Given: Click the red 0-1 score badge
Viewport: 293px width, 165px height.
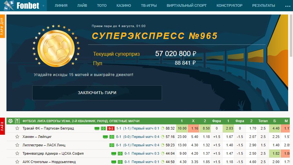Looking at the screenshot, I should pyautogui.click(x=111, y=128).
